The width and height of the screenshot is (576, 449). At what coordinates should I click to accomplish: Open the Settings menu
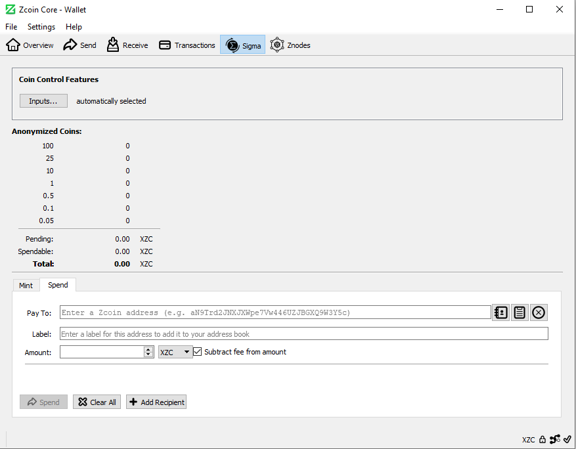(x=41, y=27)
